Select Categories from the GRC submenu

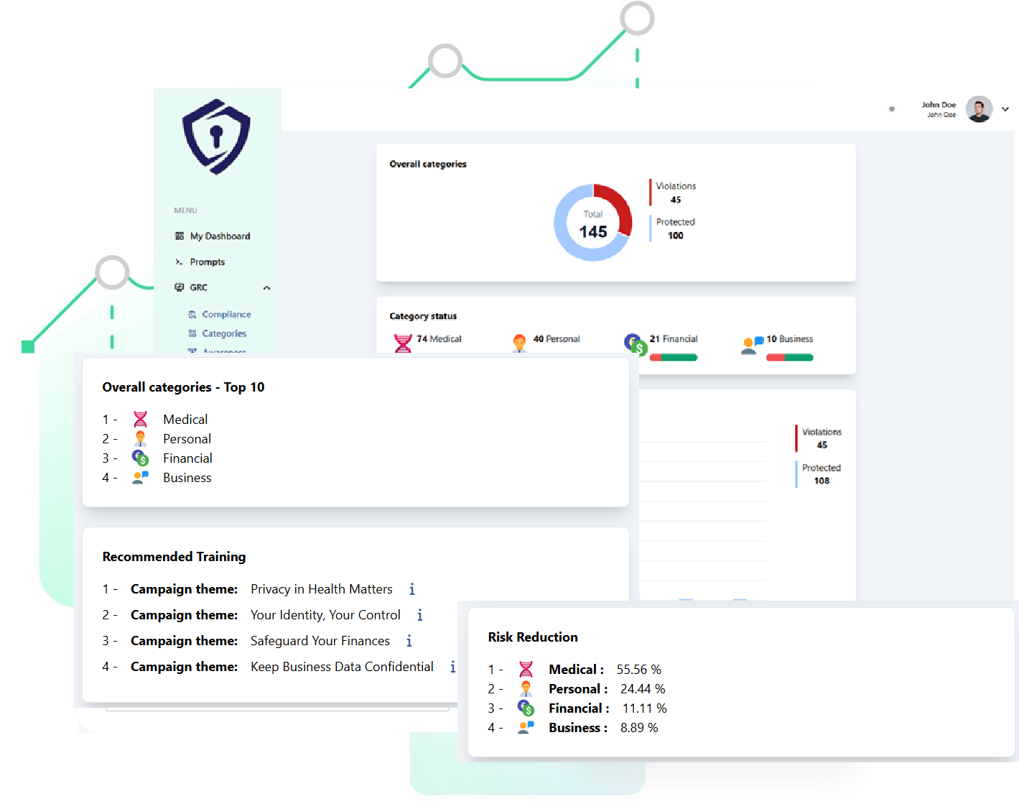point(224,333)
